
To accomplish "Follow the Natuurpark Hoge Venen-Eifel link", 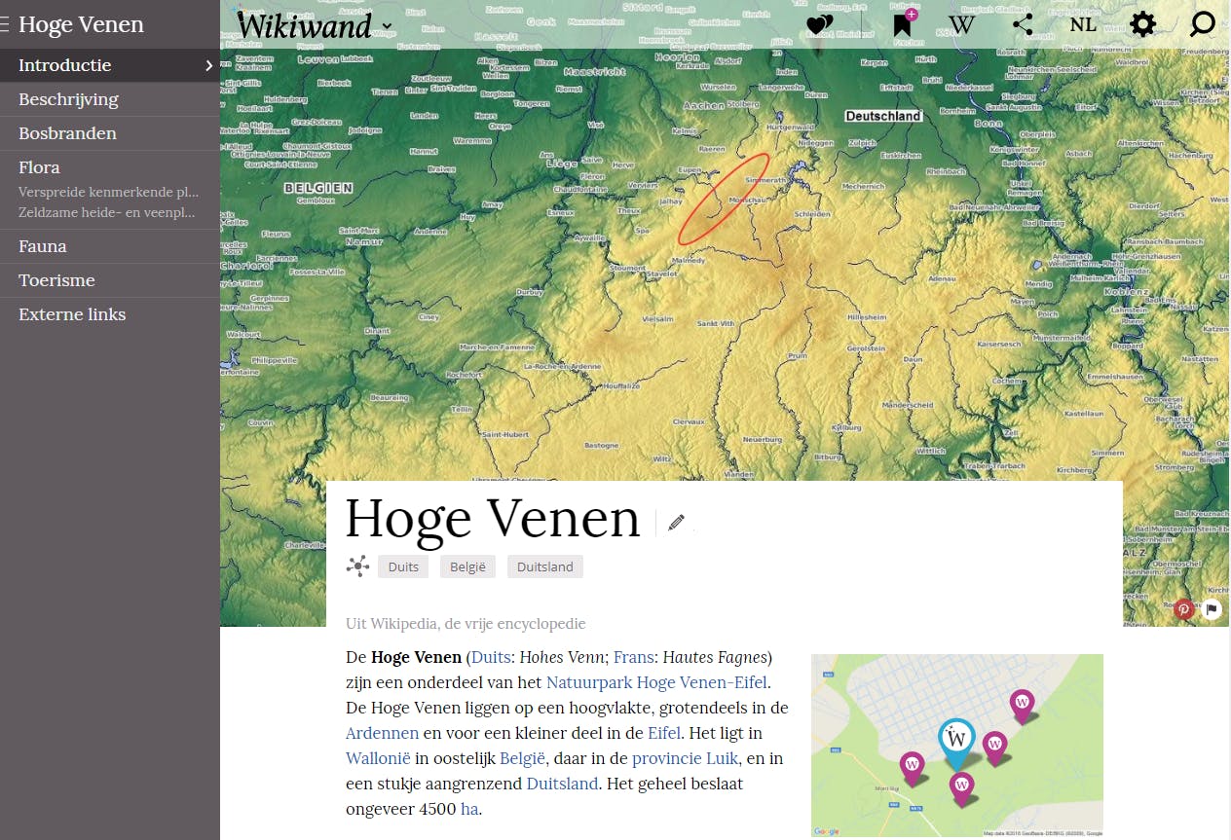I will point(656,682).
